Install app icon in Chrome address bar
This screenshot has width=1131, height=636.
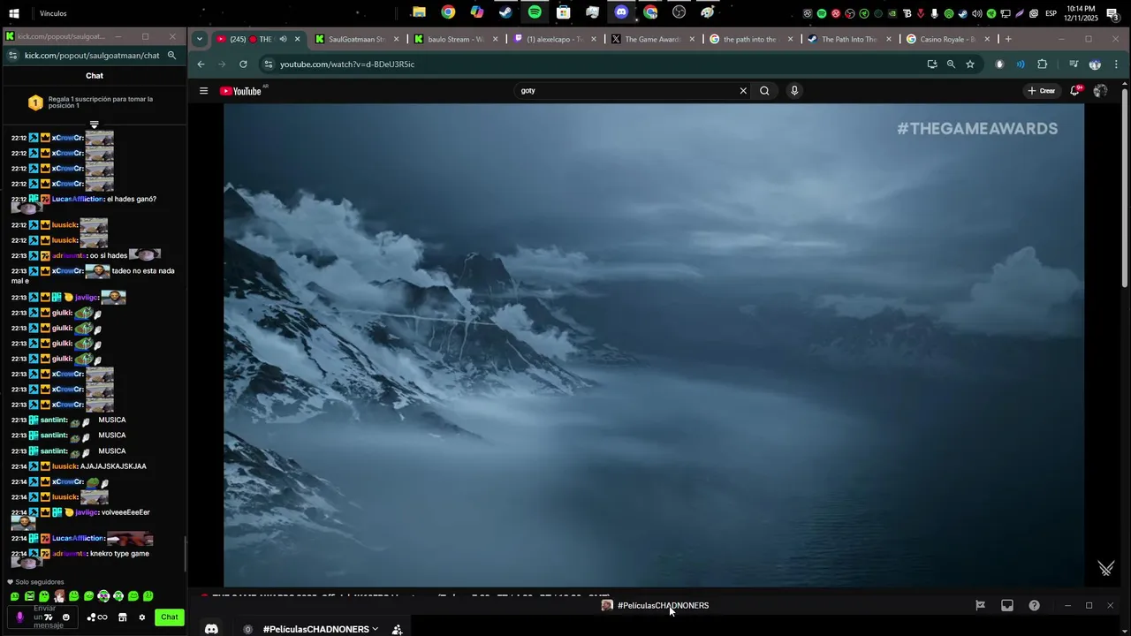coord(931,64)
